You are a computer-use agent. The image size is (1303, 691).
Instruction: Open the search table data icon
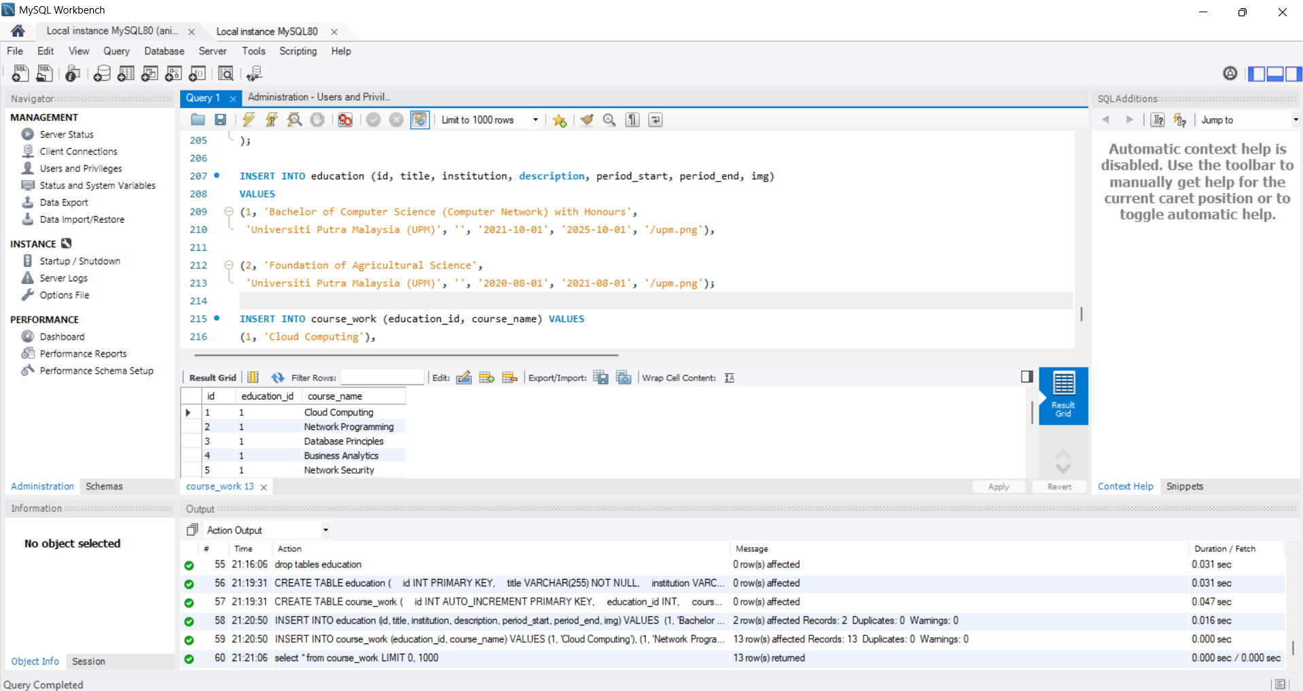[x=226, y=73]
